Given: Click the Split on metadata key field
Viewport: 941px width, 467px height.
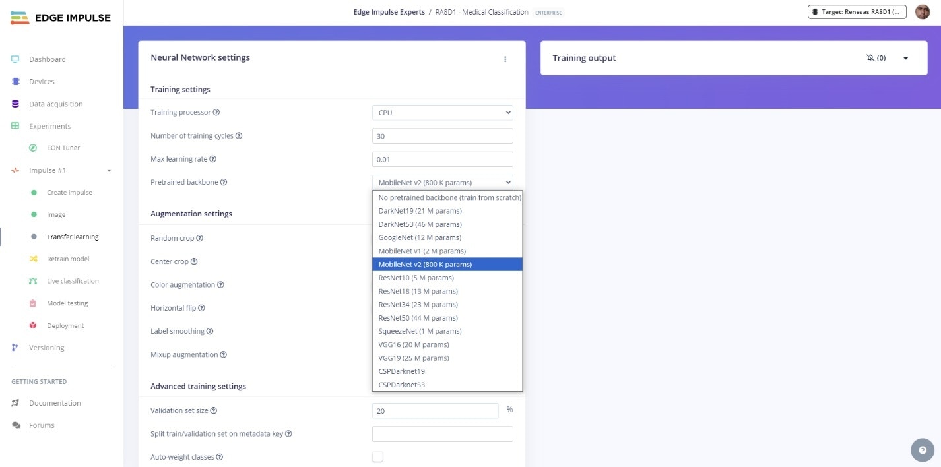Looking at the screenshot, I should point(443,434).
